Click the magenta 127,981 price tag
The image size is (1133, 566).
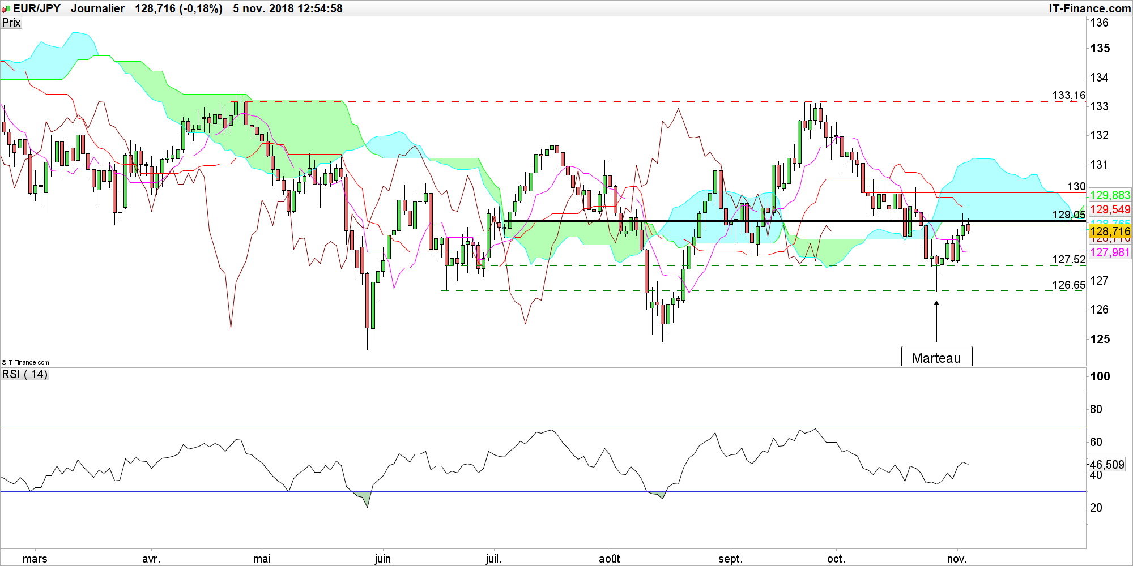tap(1110, 252)
